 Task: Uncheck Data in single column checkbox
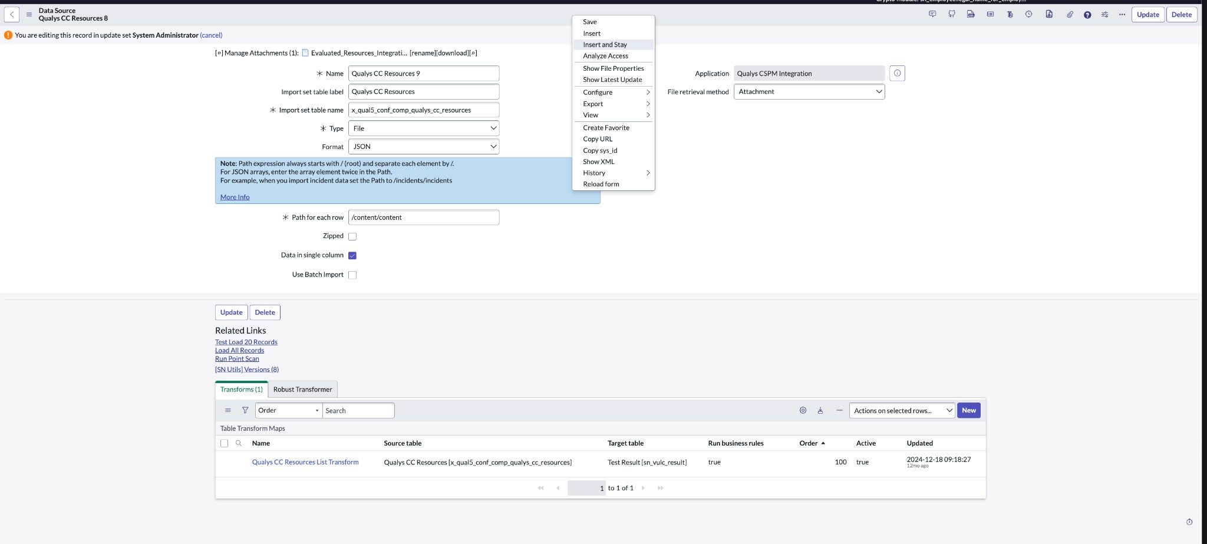[352, 255]
